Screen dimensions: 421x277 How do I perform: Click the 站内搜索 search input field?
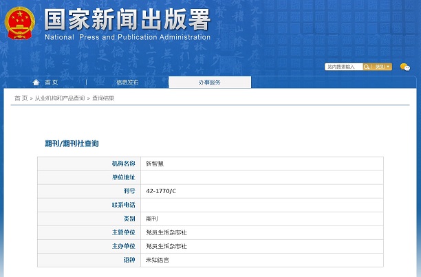[343, 67]
